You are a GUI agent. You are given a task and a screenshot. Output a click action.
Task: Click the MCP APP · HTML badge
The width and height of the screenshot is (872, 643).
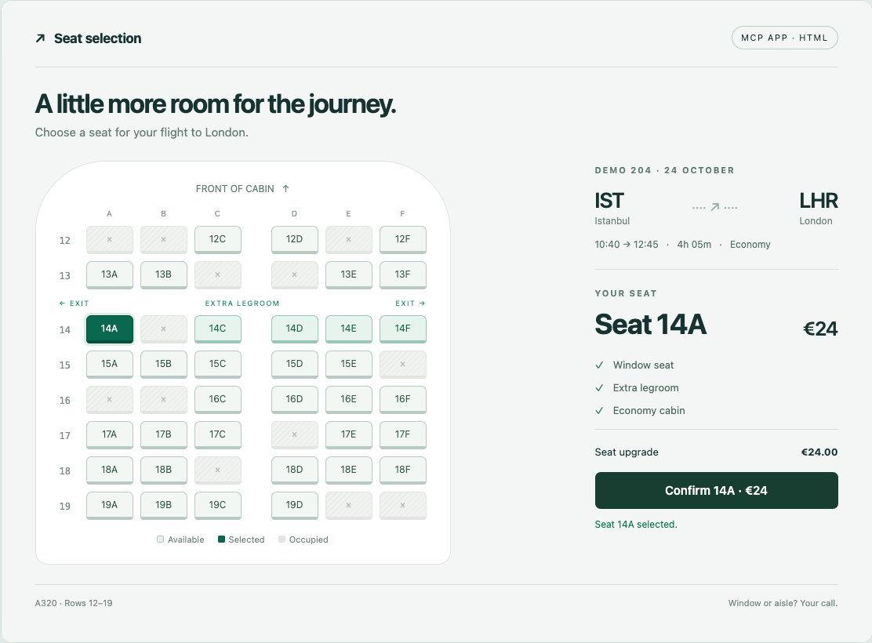[x=784, y=38]
